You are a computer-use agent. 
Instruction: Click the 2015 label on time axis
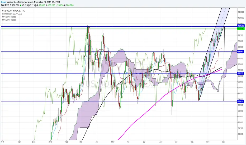tap(50, 142)
